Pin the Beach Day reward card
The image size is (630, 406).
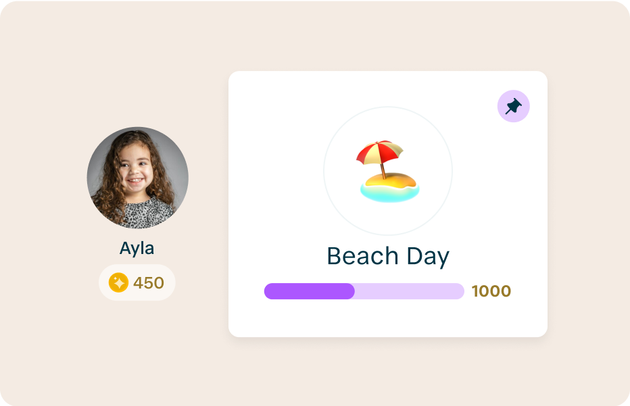point(514,106)
